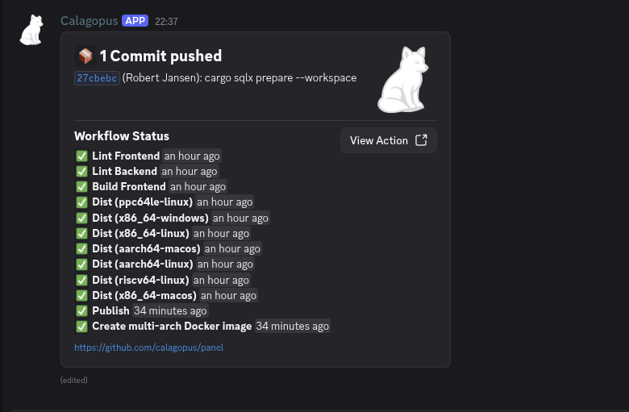Click the Dist (riscv64-linux) checkmark
The width and height of the screenshot is (629, 412).
click(x=81, y=280)
